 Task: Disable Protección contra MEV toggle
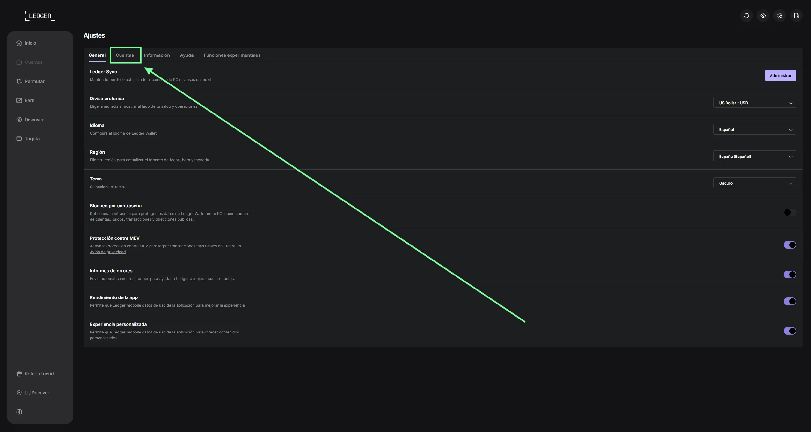pyautogui.click(x=790, y=245)
